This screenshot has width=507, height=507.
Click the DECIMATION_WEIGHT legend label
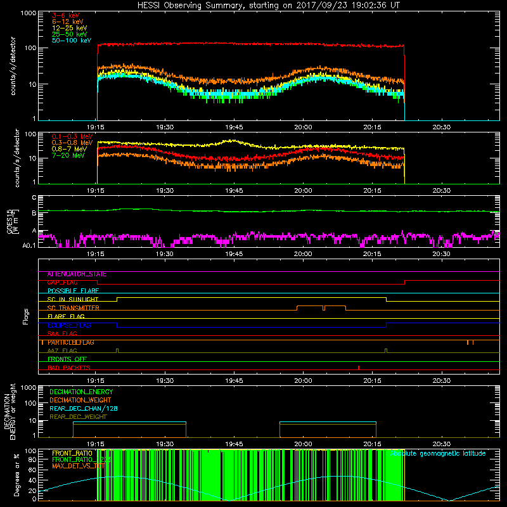(x=80, y=401)
